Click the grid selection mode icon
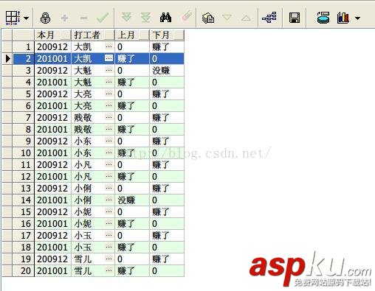 (x=13, y=18)
